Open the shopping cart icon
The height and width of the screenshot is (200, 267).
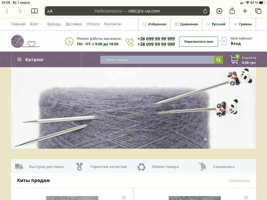click(235, 60)
